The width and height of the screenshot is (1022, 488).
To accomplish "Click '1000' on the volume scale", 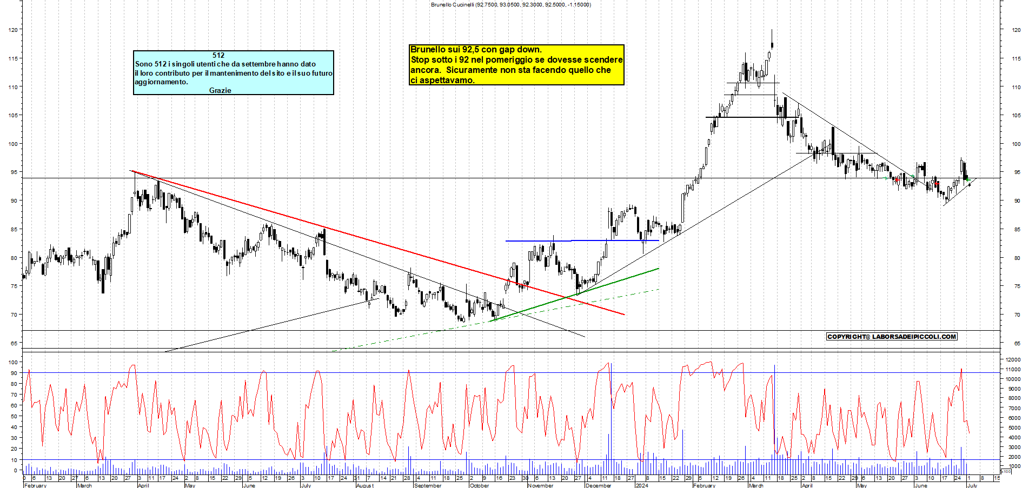I will [1014, 466].
